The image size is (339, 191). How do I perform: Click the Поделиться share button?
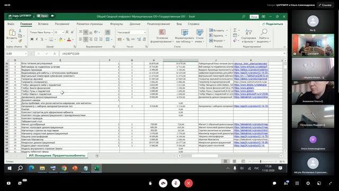pyautogui.click(x=272, y=24)
